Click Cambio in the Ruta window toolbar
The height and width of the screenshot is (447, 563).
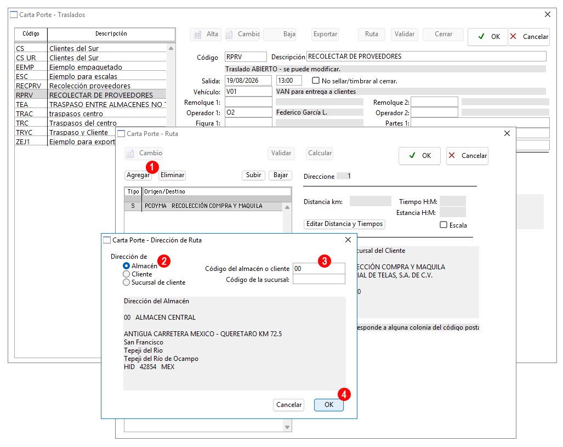[144, 154]
